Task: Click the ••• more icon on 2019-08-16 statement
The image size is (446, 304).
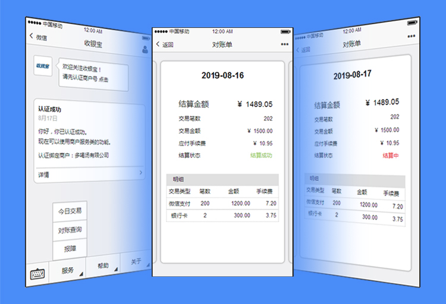Action: 284,45
